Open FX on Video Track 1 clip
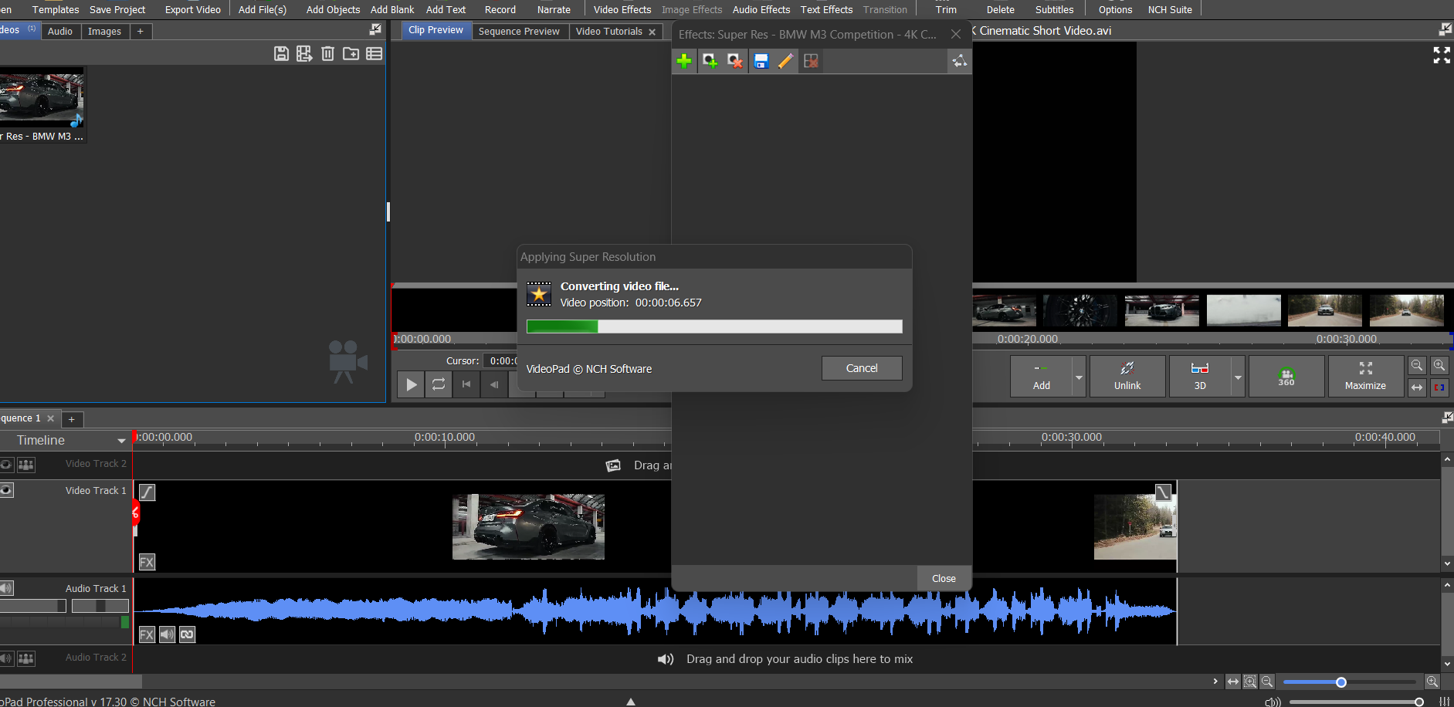 [147, 562]
